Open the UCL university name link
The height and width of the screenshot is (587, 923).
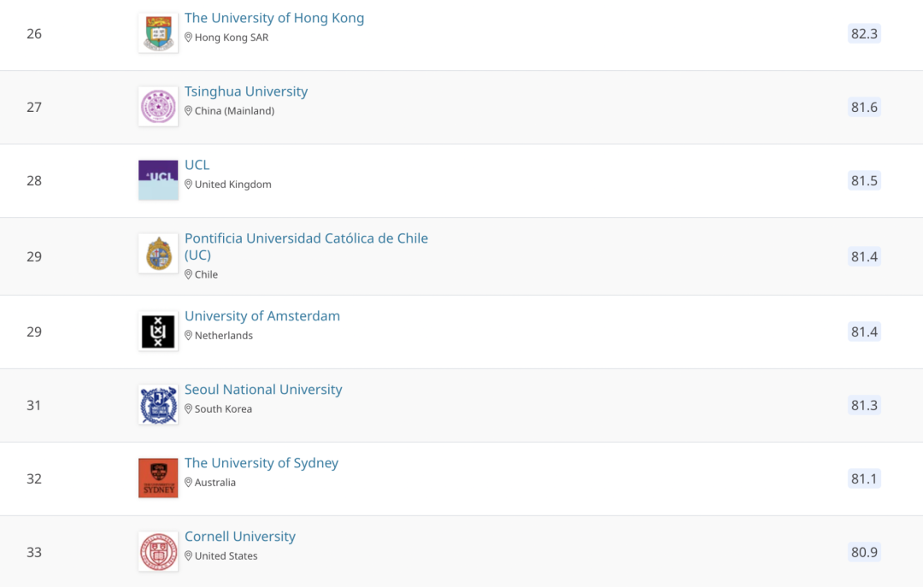(197, 165)
